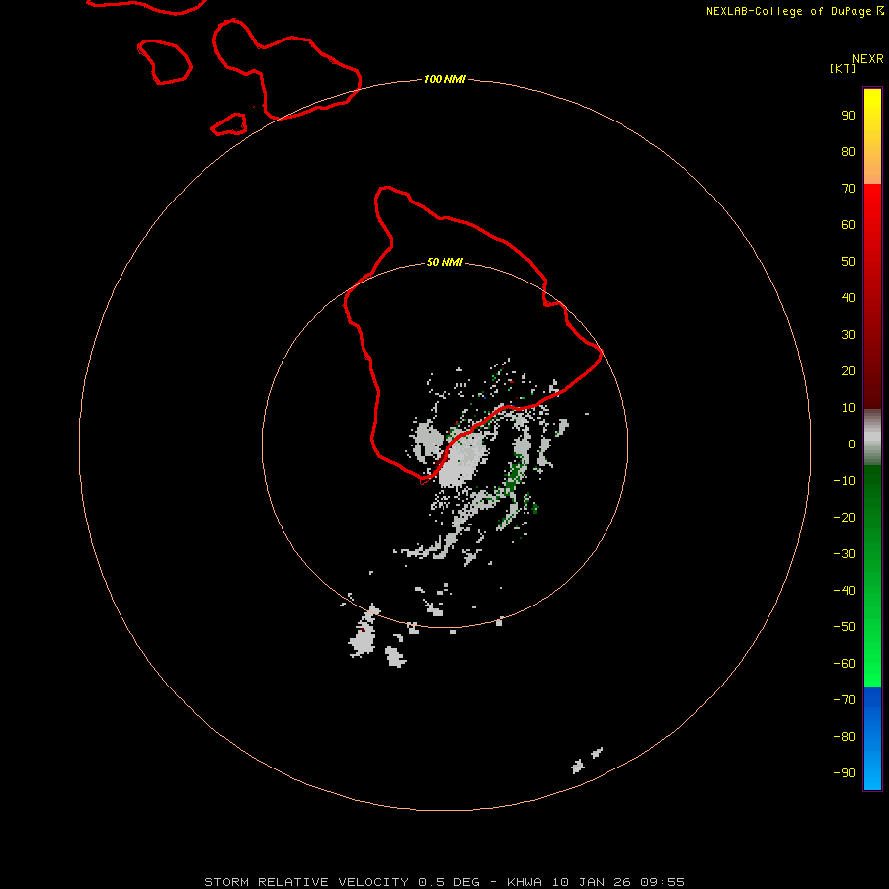Click the '0' value on the color scale

coord(852,444)
